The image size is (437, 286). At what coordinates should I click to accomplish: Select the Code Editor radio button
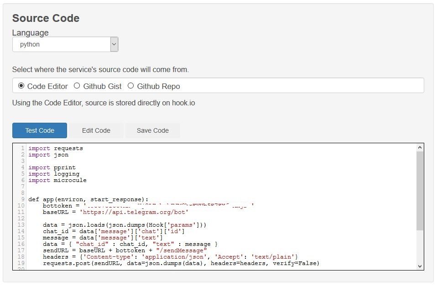coord(21,86)
